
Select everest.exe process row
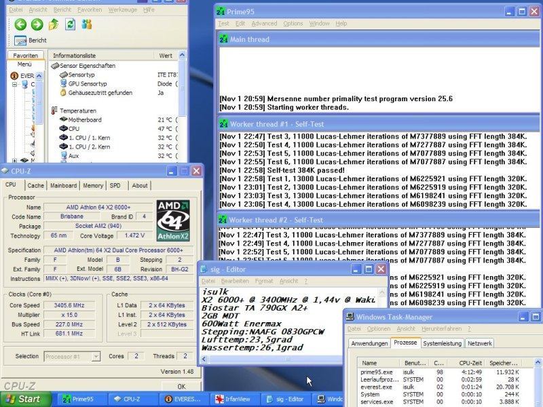(x=440, y=387)
